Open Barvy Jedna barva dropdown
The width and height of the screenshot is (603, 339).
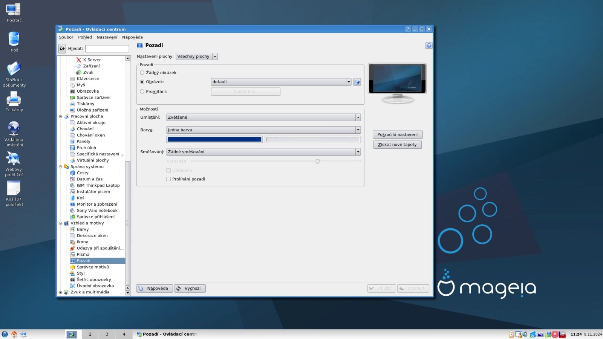(x=263, y=130)
